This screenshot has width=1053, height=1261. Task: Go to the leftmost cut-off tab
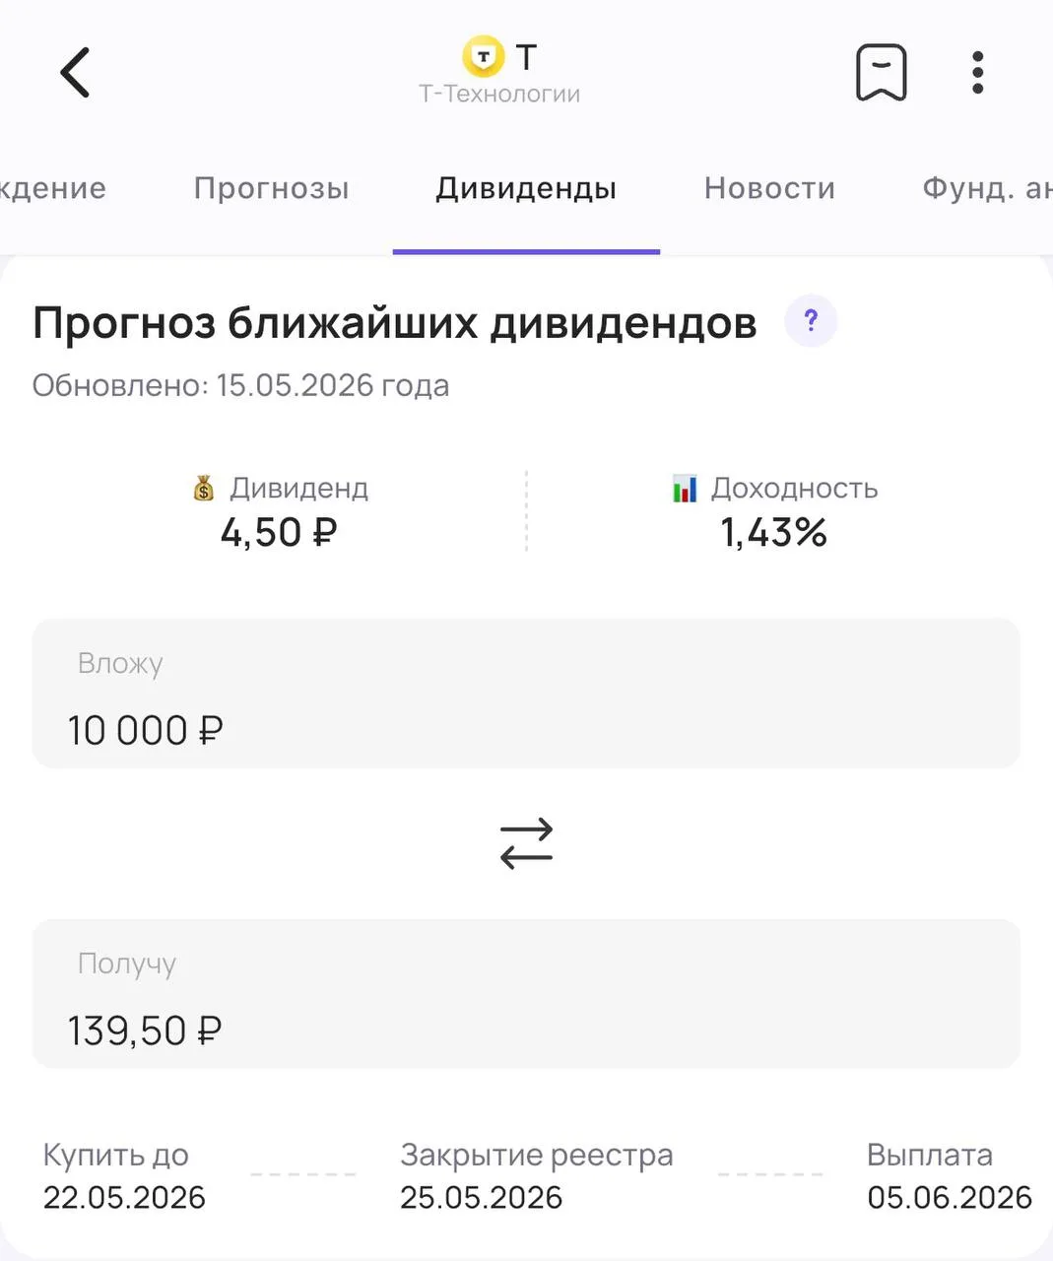(x=53, y=188)
